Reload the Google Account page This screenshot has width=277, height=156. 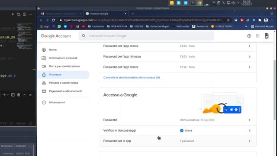pyautogui.click(x=53, y=20)
